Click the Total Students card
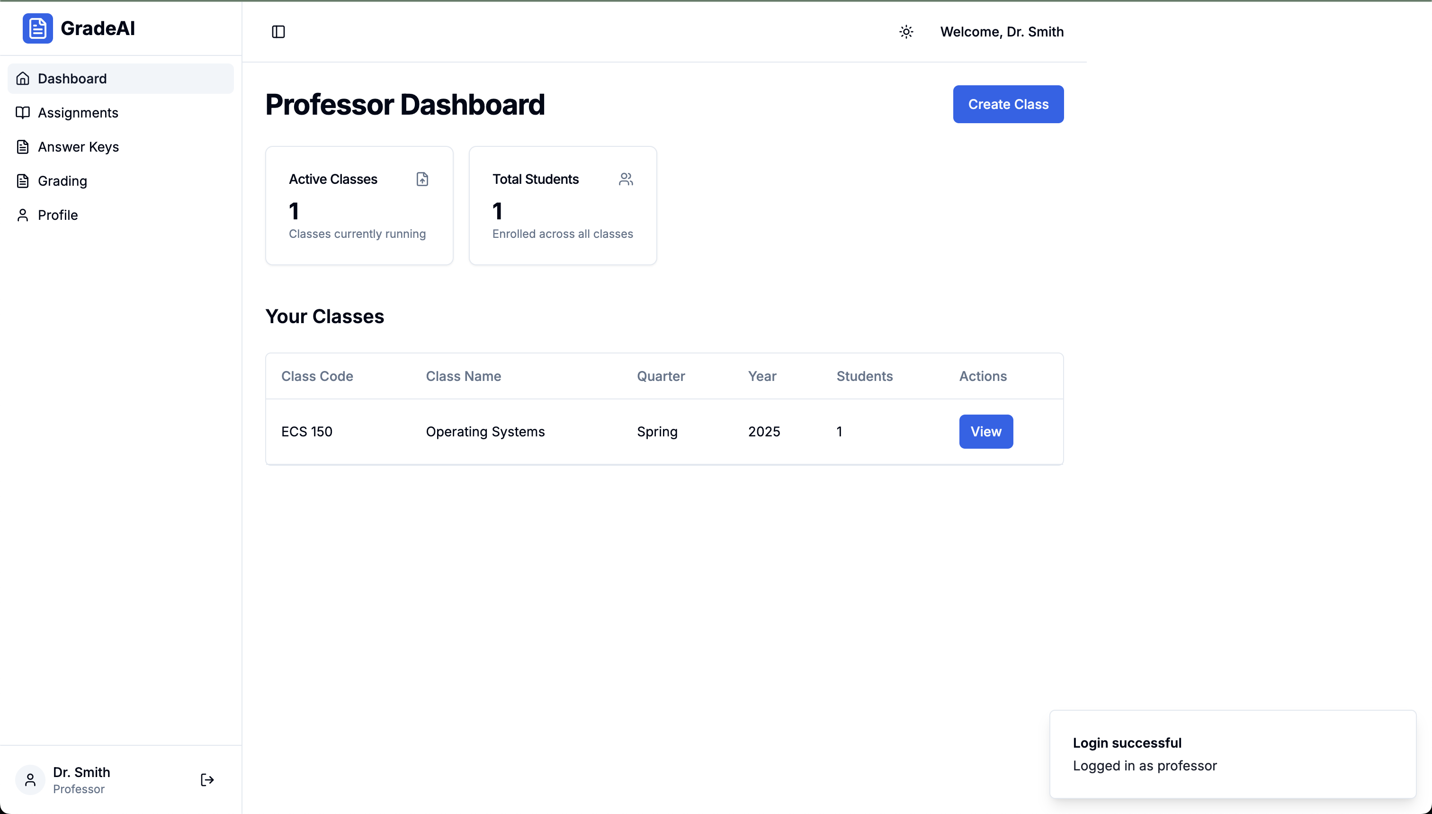The height and width of the screenshot is (814, 1432). 562,206
